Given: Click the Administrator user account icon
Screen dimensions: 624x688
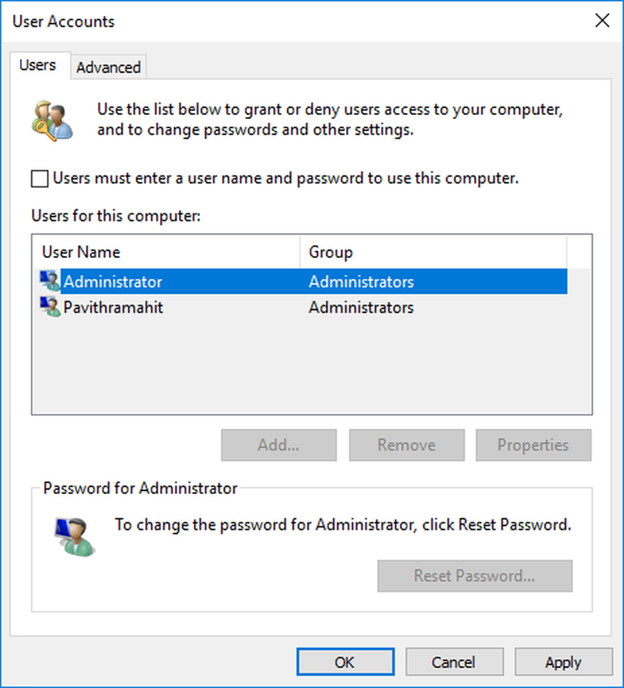Looking at the screenshot, I should tap(50, 281).
